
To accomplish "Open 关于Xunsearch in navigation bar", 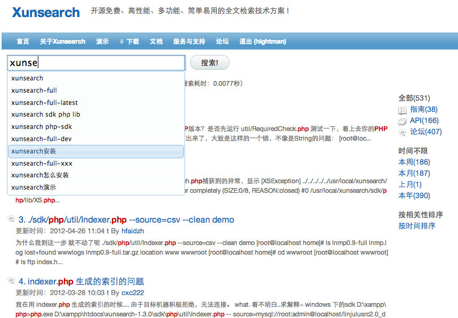I will tap(62, 42).
